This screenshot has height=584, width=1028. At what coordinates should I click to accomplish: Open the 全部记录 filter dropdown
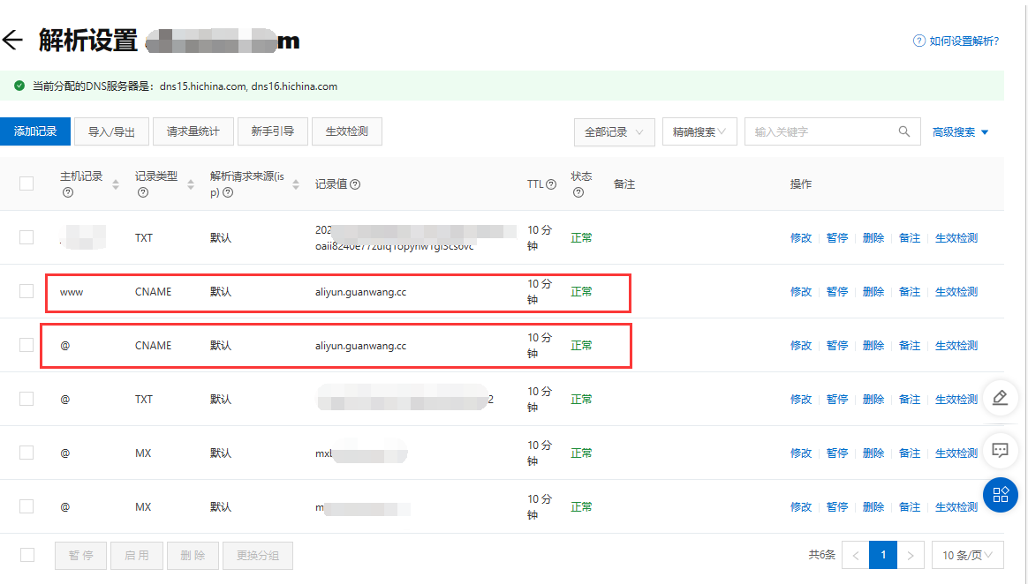[x=614, y=131]
